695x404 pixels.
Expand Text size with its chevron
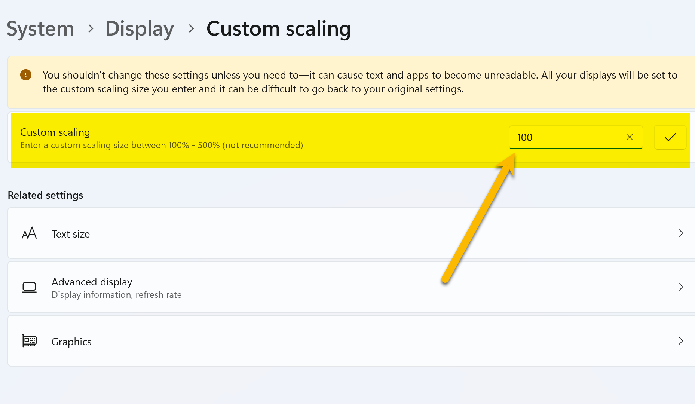(680, 233)
